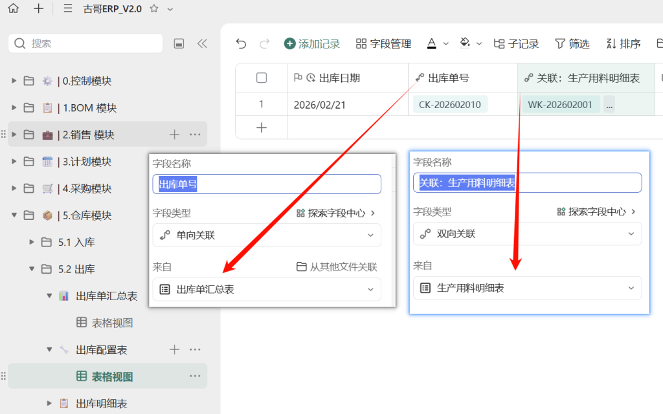
Task: Collapse the 出库单汇总表 tree node
Action: tap(49, 296)
